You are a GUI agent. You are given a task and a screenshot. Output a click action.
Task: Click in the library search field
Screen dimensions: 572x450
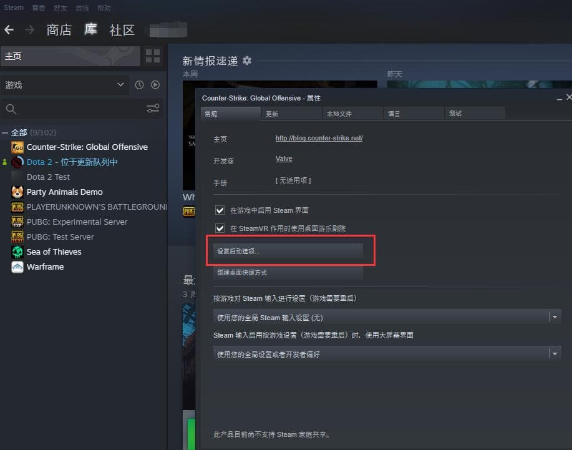click(81, 109)
